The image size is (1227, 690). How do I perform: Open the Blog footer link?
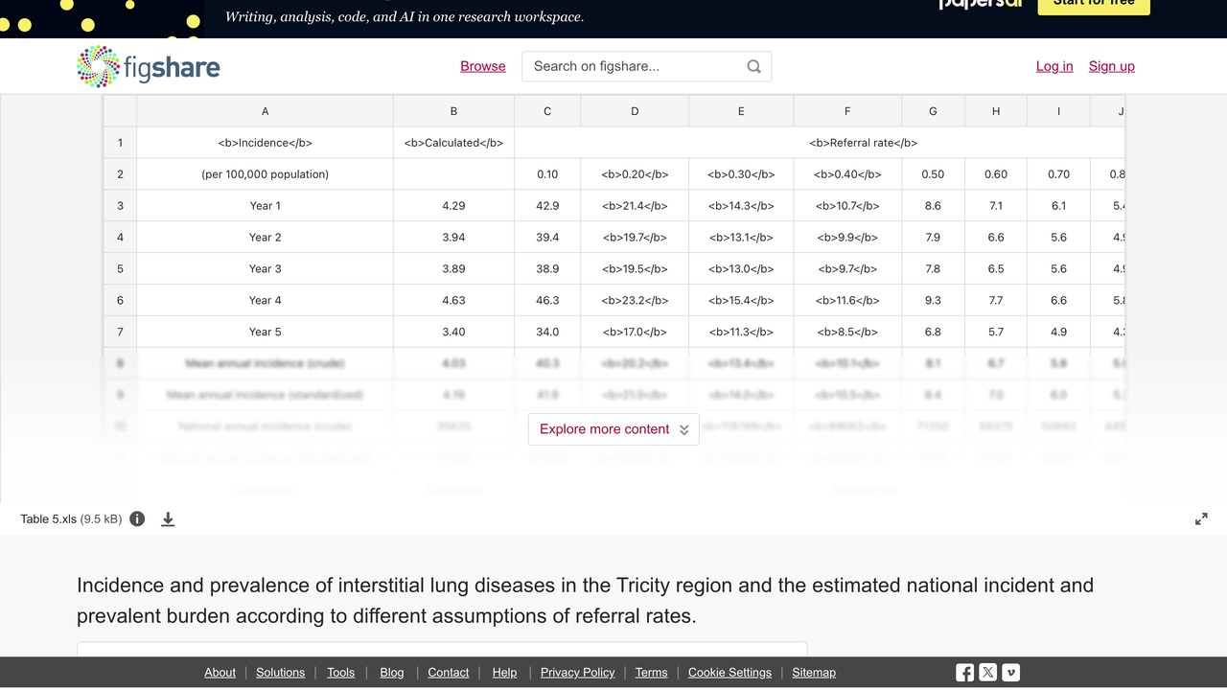pos(392,673)
